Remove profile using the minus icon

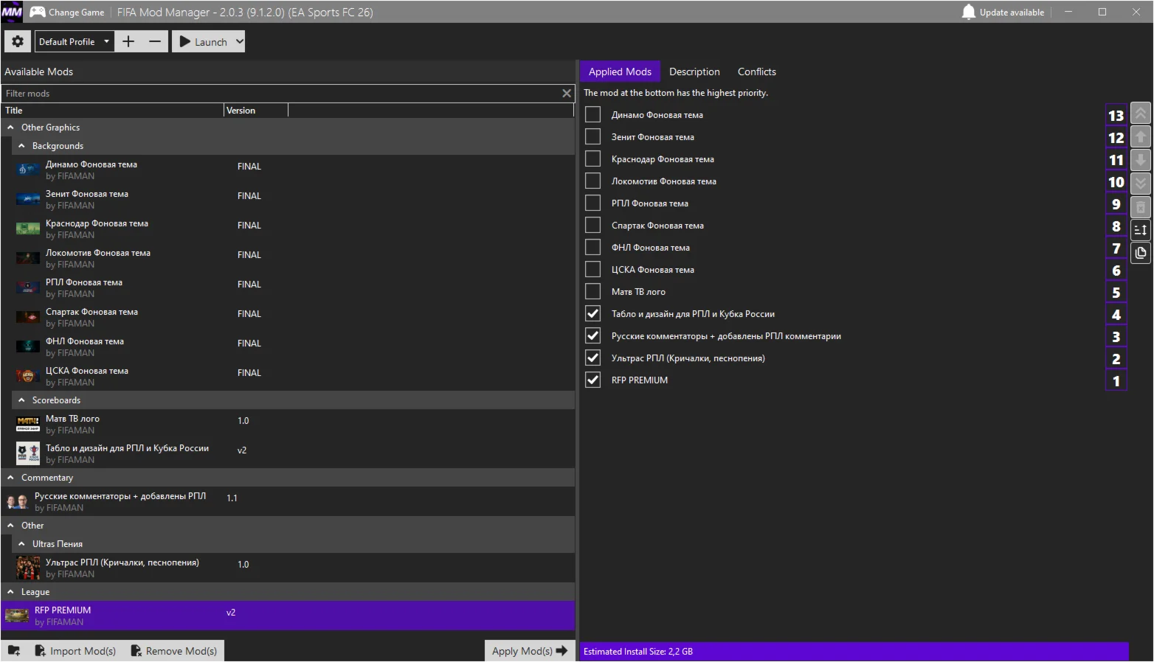(155, 42)
